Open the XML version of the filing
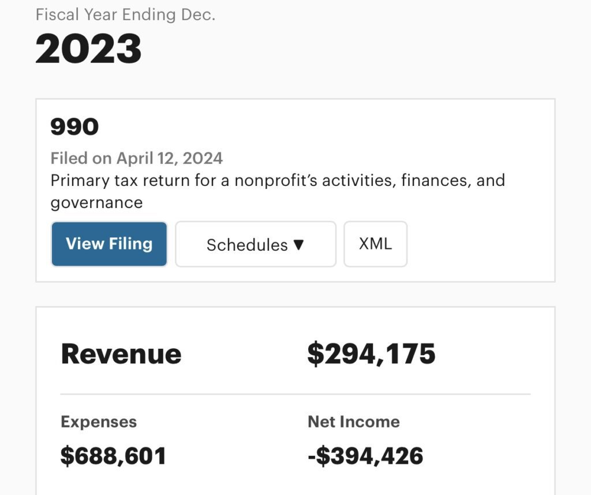Viewport: 591px width, 495px height. tap(375, 244)
